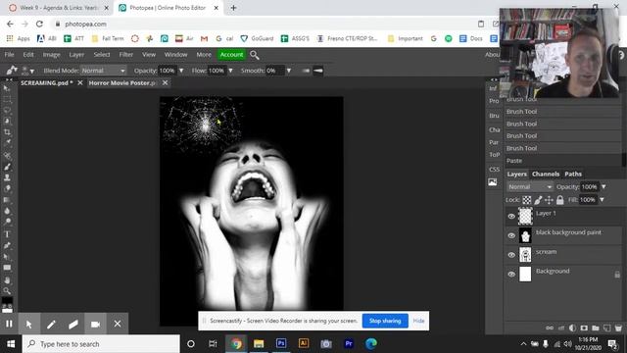Add a new adjustment layer
Screen dimensions: 627x353
(x=572, y=328)
